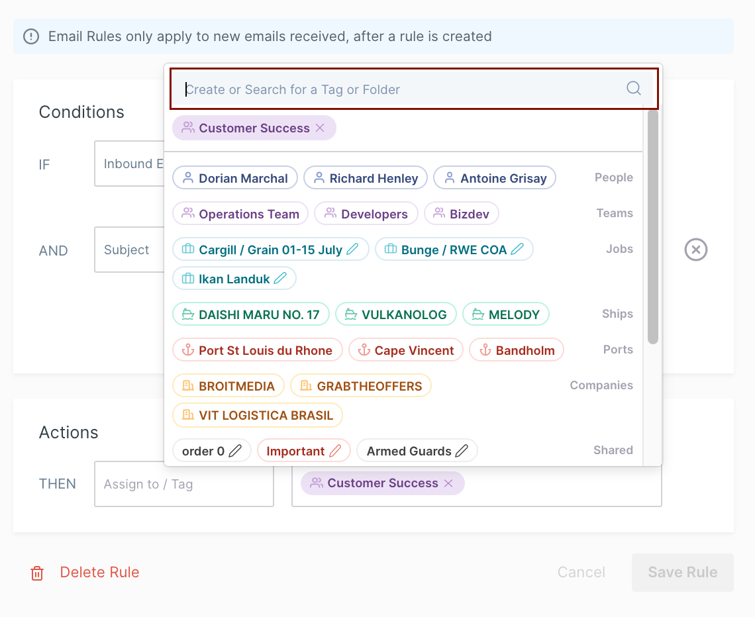
Task: Click the Armed Guards edit pencil
Action: [x=462, y=451]
